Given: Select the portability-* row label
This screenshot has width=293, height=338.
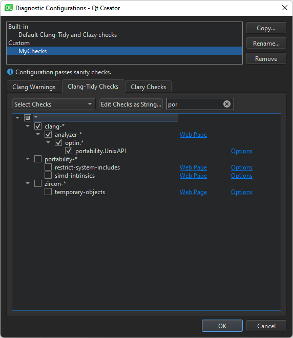Looking at the screenshot, I should (x=61, y=159).
